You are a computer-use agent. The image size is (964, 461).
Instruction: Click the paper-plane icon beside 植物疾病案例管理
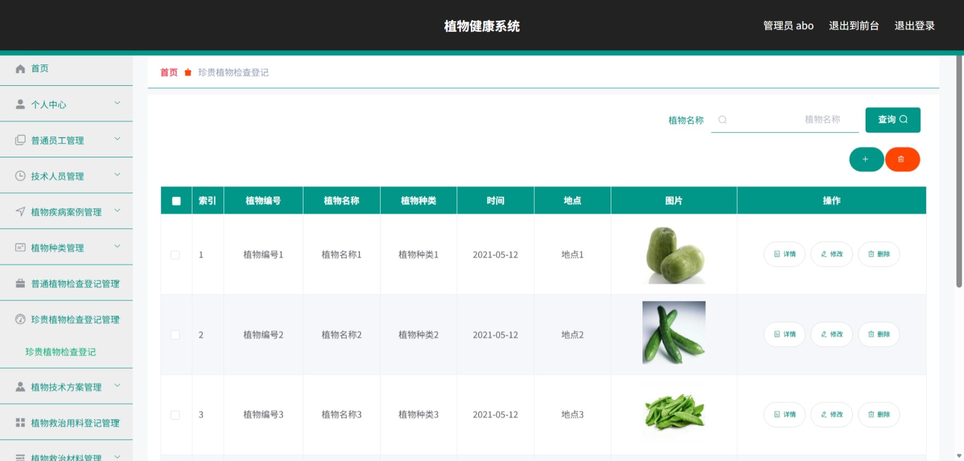coord(20,211)
